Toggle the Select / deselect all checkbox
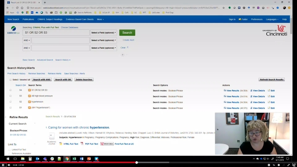This screenshot has width=297, height=167. point(10,80)
